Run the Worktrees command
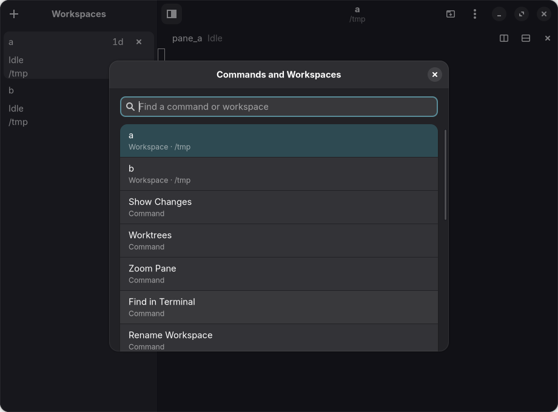The height and width of the screenshot is (412, 558). 279,241
